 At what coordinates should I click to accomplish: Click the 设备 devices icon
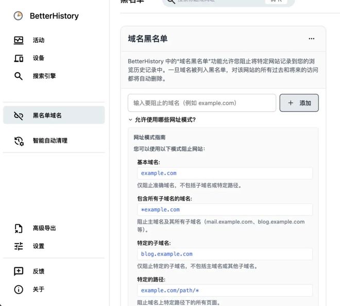point(19,58)
